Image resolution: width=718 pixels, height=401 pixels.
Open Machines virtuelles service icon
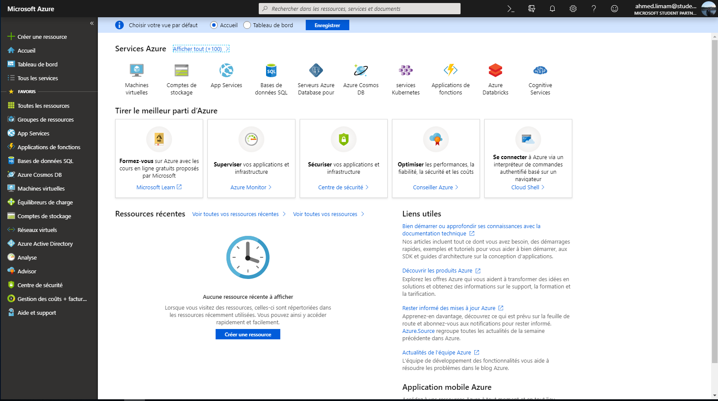click(x=137, y=70)
